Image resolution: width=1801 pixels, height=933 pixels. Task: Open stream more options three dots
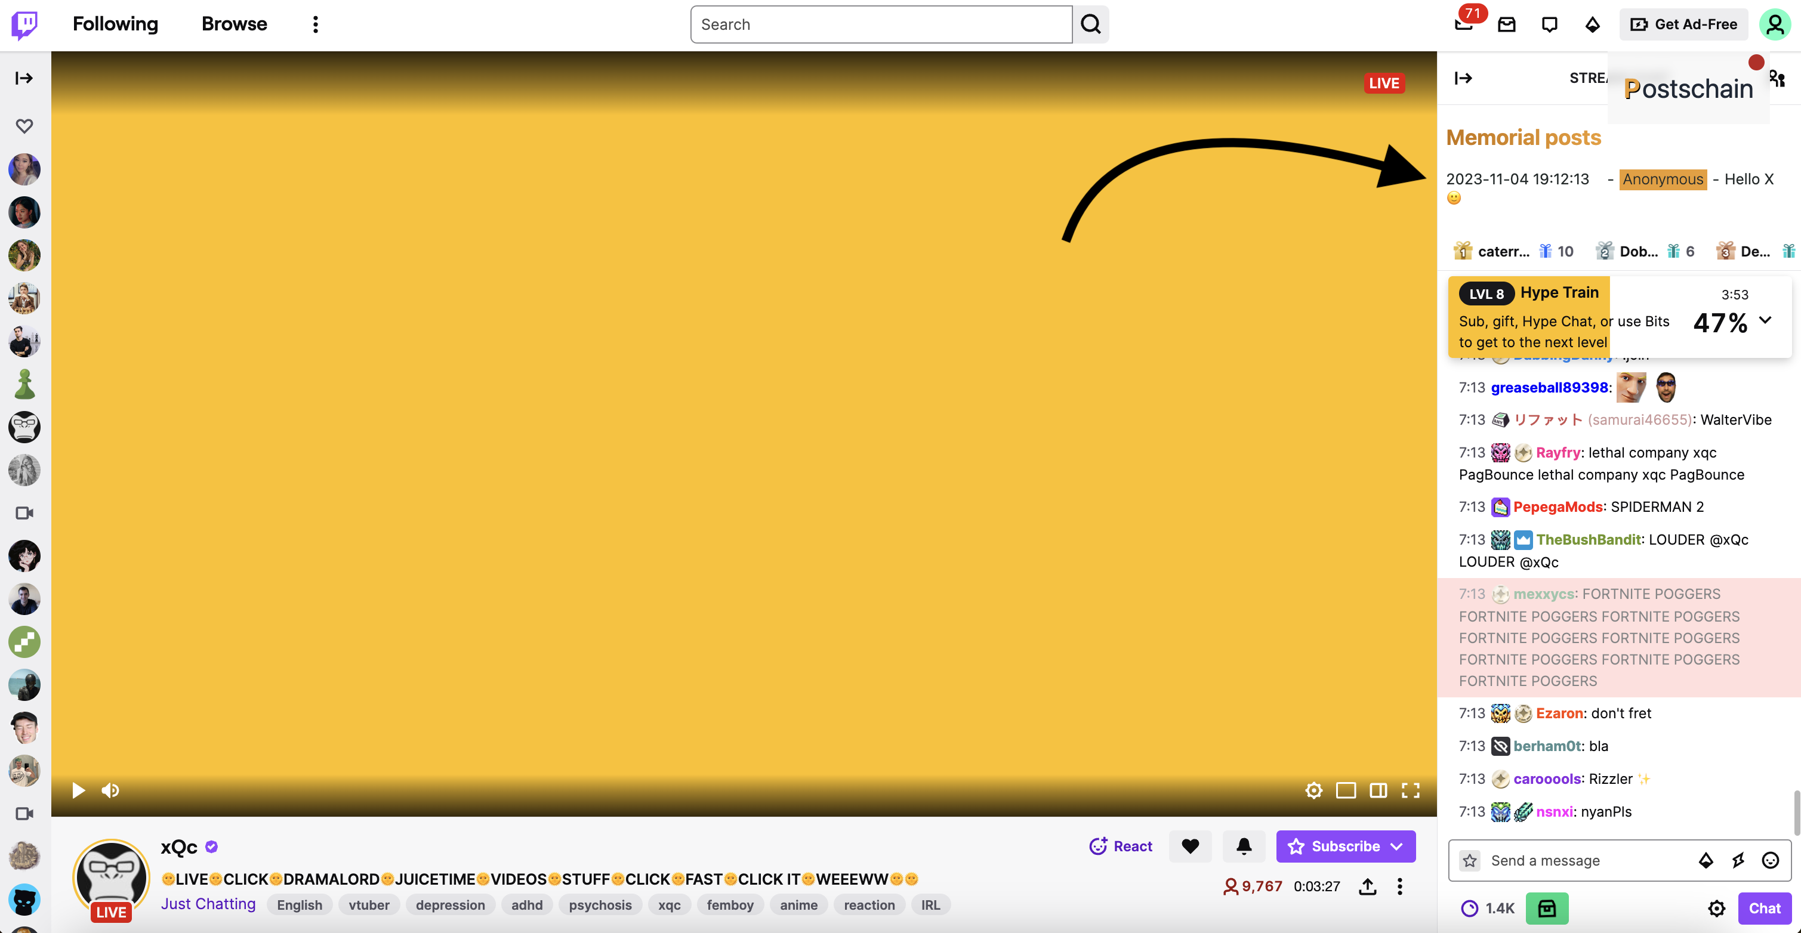[1400, 886]
